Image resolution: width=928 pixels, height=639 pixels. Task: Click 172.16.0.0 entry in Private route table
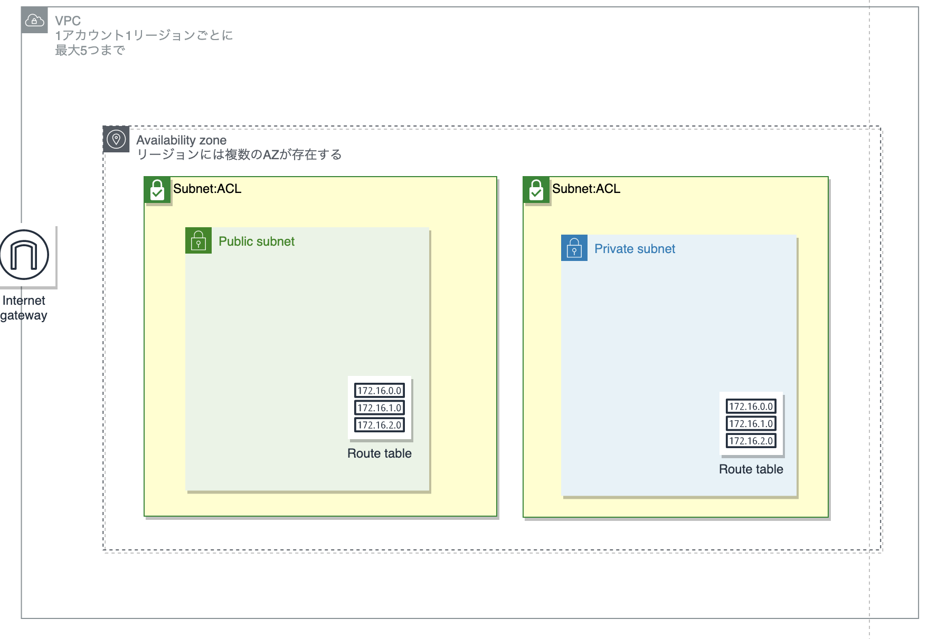(751, 406)
